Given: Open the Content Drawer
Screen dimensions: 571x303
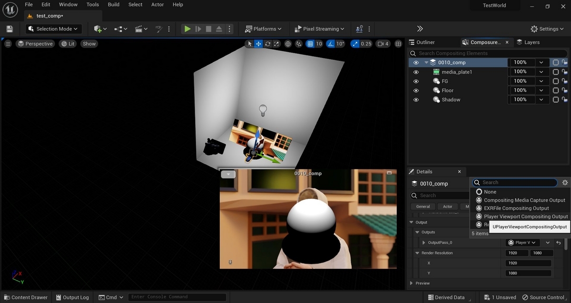Looking at the screenshot, I should [x=25, y=297].
